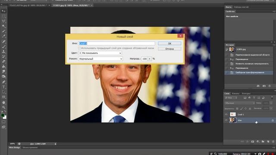Open the Режим dropdown set to Нормальный
276x155 pixels.
[100, 59]
